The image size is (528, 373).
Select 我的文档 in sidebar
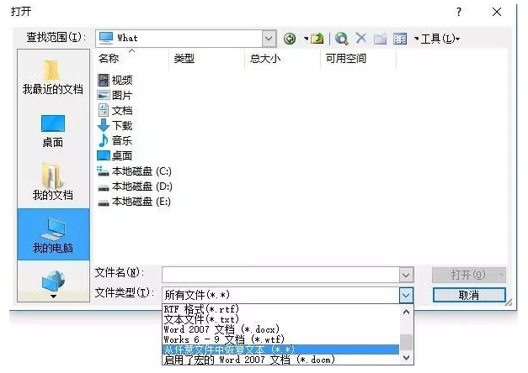pos(53,181)
